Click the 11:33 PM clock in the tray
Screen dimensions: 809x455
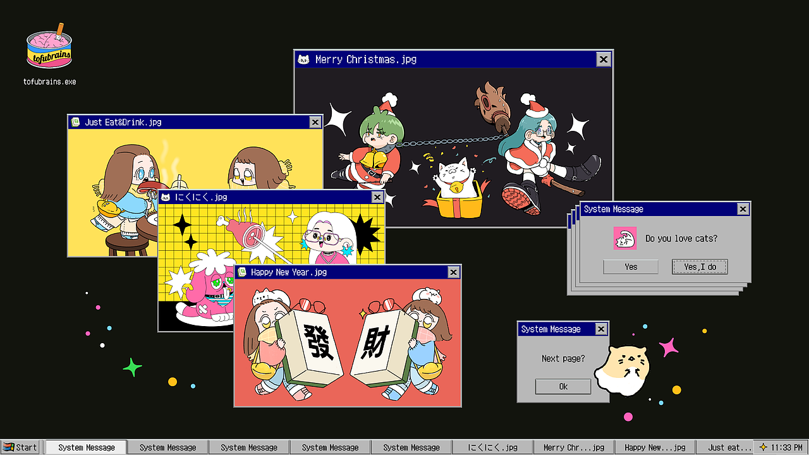click(x=786, y=447)
